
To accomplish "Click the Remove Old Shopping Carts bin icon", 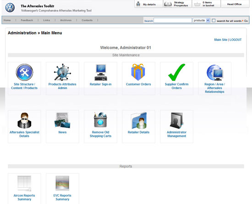I will point(101,120).
